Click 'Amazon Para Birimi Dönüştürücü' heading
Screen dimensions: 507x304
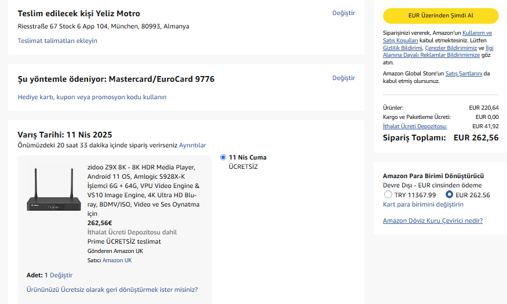tap(433, 176)
